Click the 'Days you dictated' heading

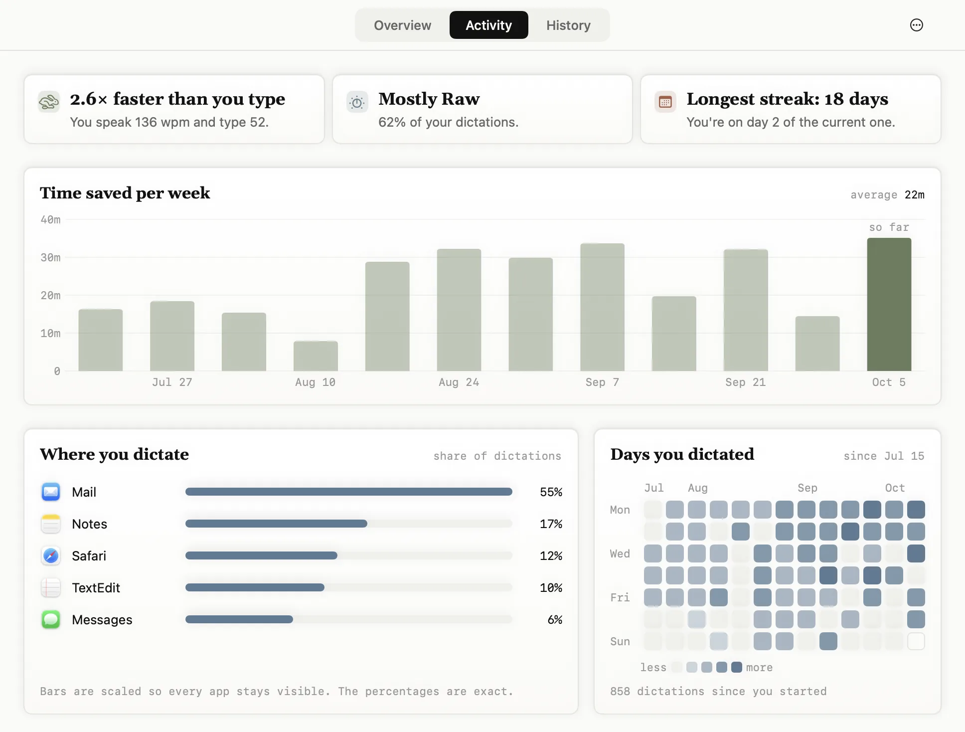coord(682,454)
